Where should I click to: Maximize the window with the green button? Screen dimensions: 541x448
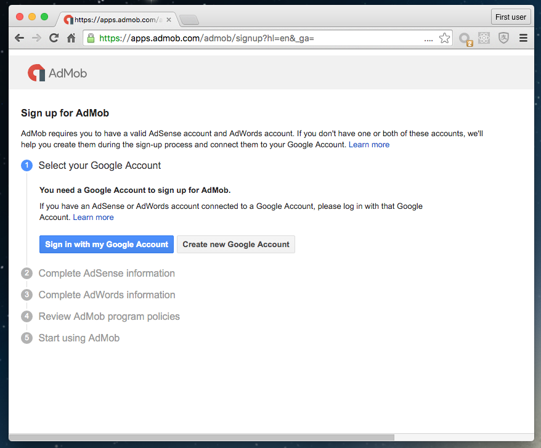(44, 17)
